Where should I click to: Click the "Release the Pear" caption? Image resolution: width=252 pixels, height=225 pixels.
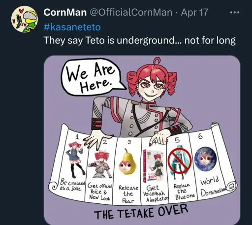pos(128,194)
